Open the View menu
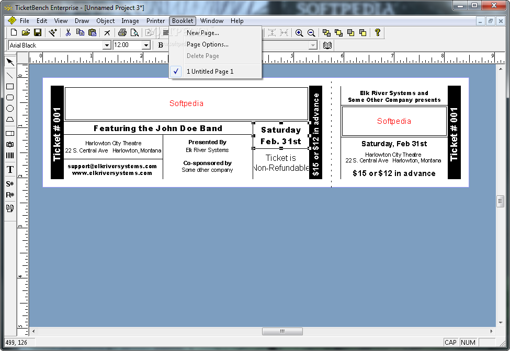 (x=61, y=21)
